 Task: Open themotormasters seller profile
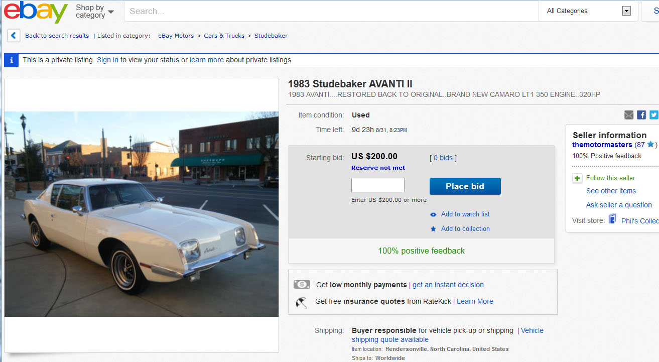[x=602, y=145]
